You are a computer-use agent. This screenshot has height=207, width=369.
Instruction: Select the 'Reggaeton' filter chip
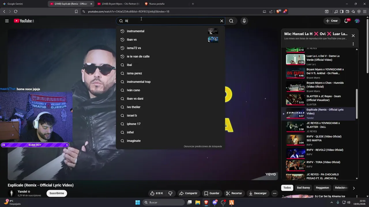[x=322, y=188]
